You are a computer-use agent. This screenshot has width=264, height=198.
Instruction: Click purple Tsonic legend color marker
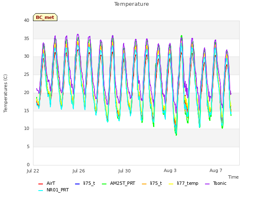[x=207, y=184]
